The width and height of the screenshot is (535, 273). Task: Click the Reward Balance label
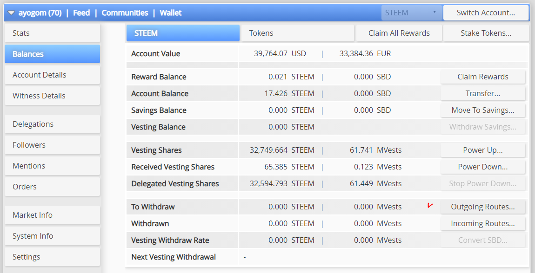point(159,77)
